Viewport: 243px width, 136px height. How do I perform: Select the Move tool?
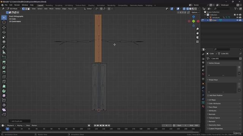4,28
